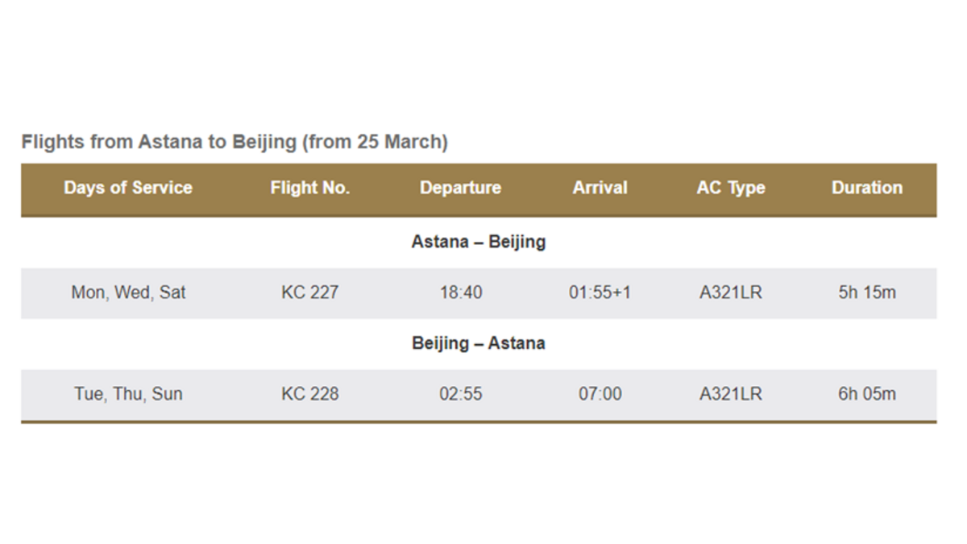The image size is (967, 544).
Task: Click the Days of Service column header
Action: tap(128, 188)
